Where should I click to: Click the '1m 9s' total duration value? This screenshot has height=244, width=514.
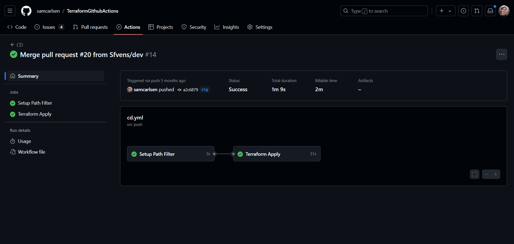click(x=279, y=90)
